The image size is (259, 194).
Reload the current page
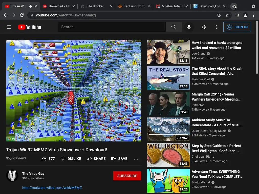22,15
